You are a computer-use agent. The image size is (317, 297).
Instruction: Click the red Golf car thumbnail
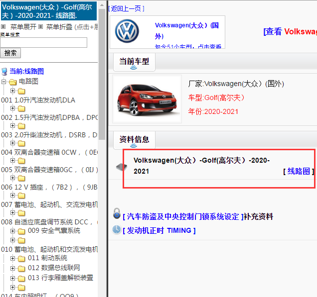[147, 99]
